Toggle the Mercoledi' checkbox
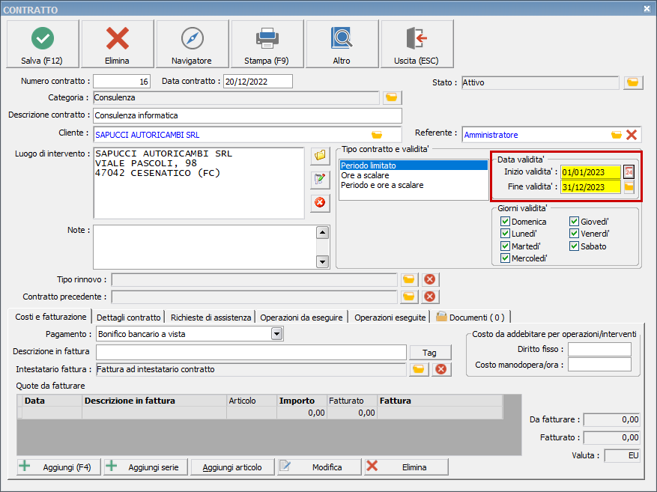The width and height of the screenshot is (657, 492). (x=506, y=258)
